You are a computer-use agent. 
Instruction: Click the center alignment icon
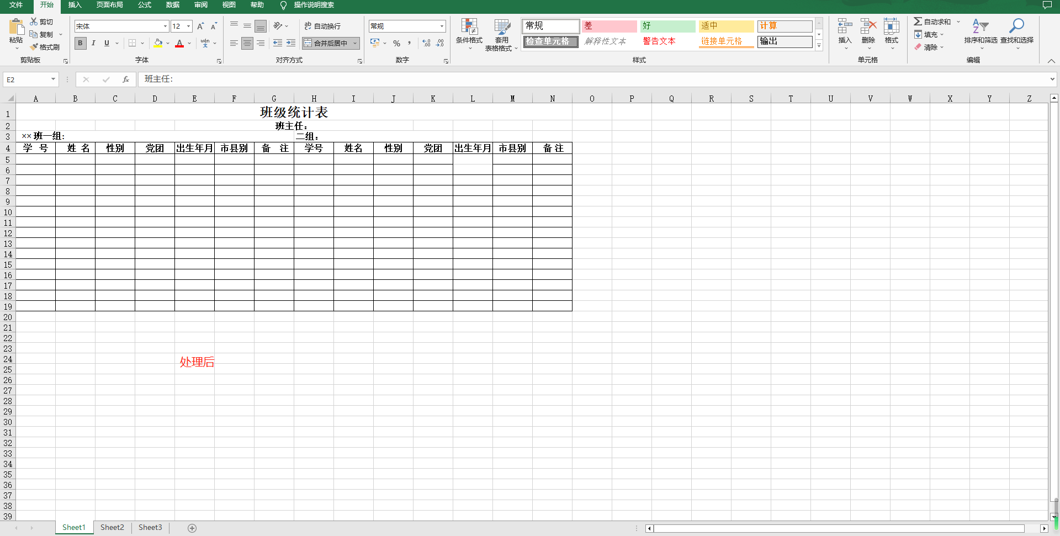pos(247,43)
